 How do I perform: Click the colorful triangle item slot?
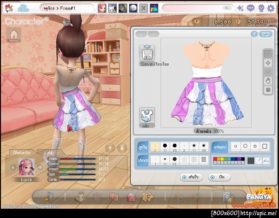pos(154,8)
